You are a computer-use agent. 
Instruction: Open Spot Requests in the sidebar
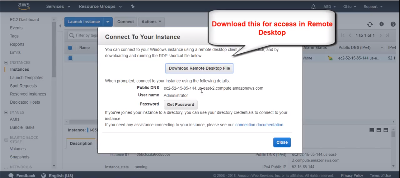[x=23, y=86]
